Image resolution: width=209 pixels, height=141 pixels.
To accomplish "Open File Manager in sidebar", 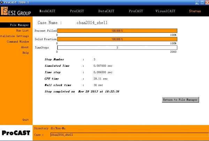I will 15,25.
